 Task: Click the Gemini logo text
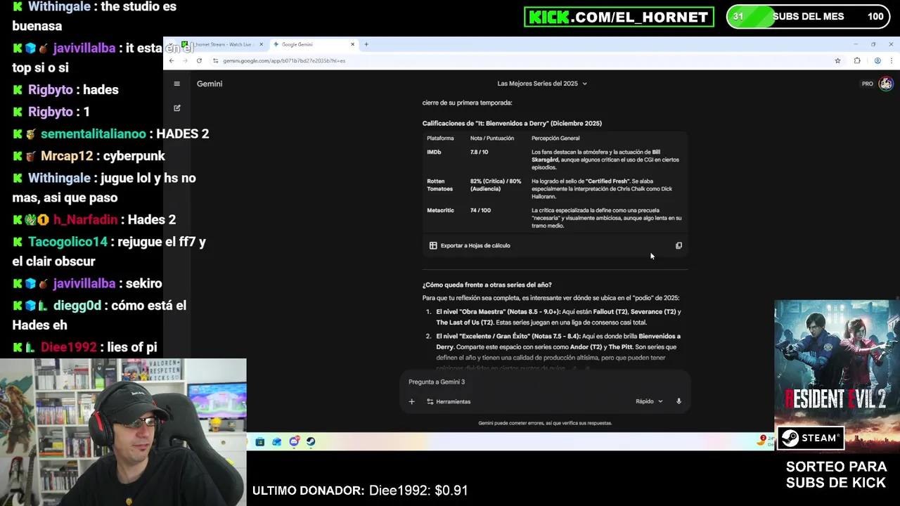tap(210, 84)
